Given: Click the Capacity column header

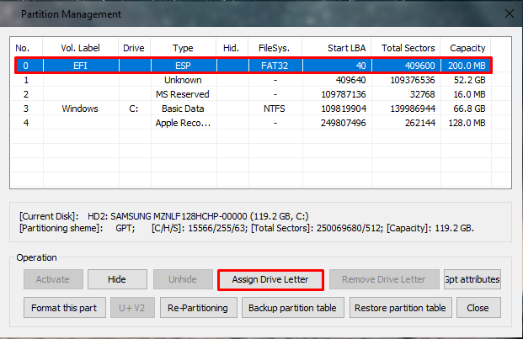Looking at the screenshot, I should pyautogui.click(x=467, y=48).
